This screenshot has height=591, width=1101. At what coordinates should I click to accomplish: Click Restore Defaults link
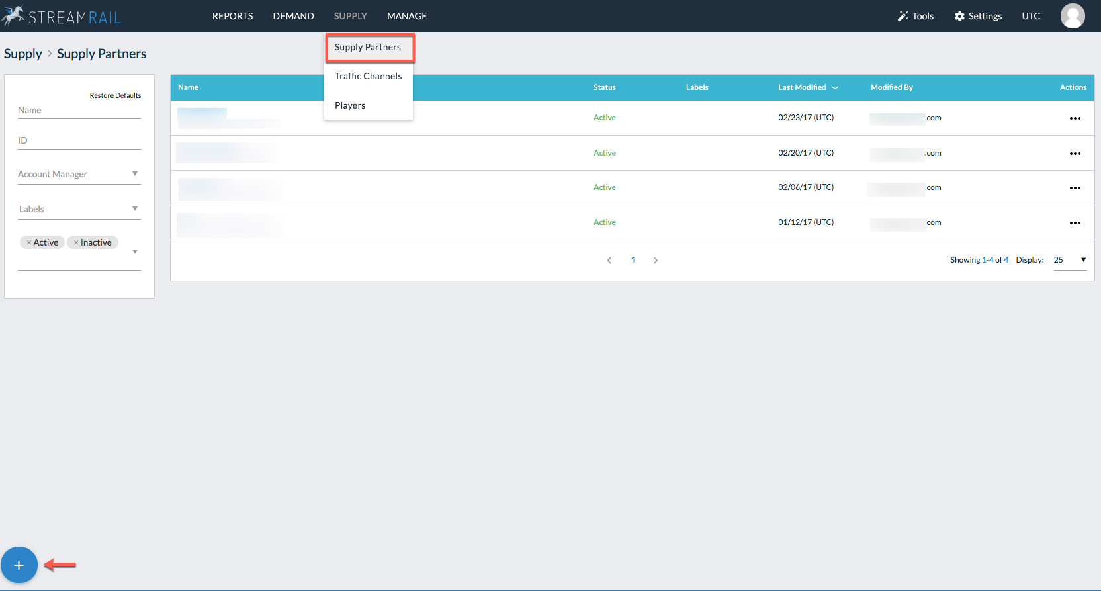[115, 95]
